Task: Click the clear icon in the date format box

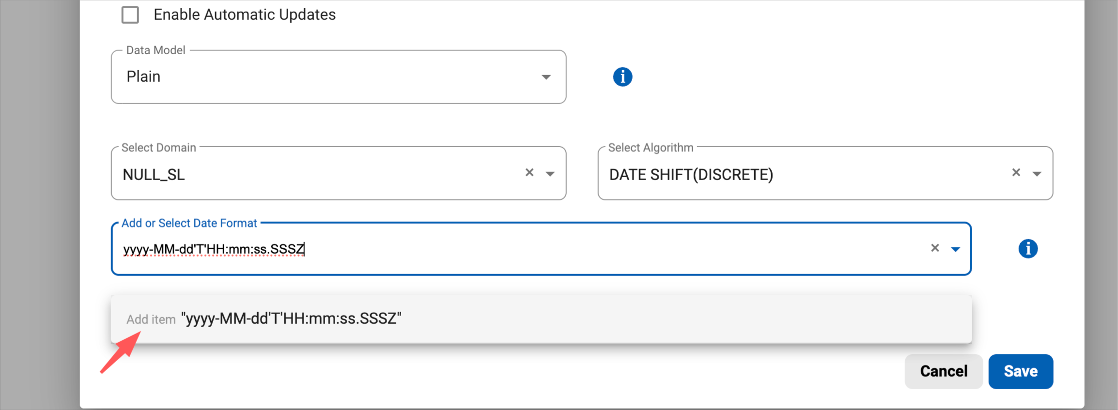Action: coord(934,248)
